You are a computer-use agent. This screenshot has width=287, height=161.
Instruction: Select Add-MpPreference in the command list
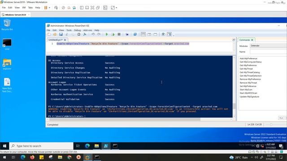248,59
